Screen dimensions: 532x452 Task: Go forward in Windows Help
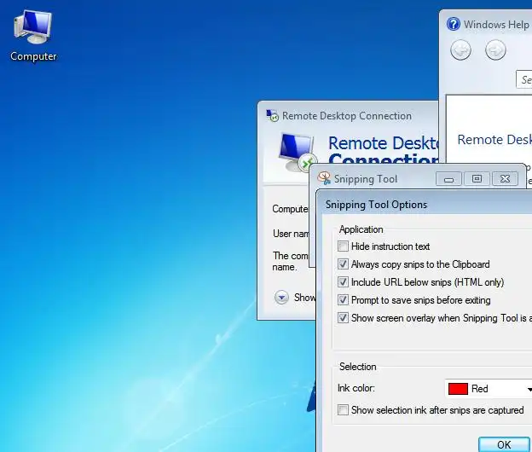[x=495, y=50]
